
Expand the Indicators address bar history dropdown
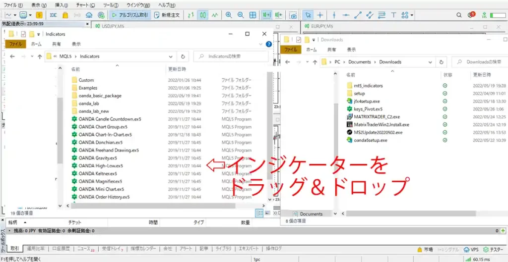pyautogui.click(x=171, y=56)
